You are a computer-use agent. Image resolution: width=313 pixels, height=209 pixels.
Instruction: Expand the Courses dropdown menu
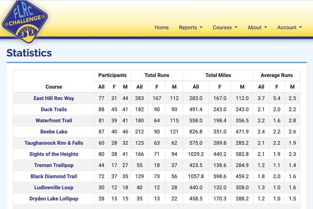point(225,28)
